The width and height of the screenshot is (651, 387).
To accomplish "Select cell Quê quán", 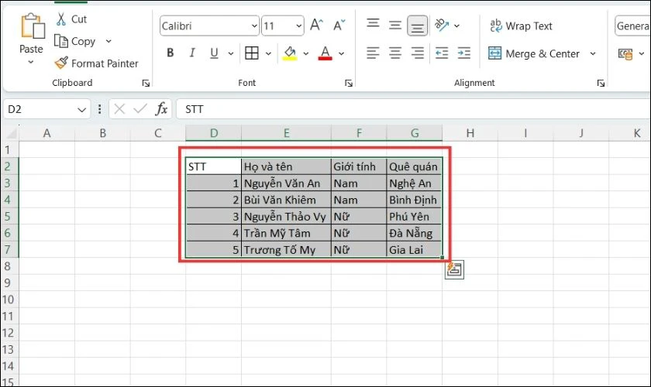I will tap(414, 166).
